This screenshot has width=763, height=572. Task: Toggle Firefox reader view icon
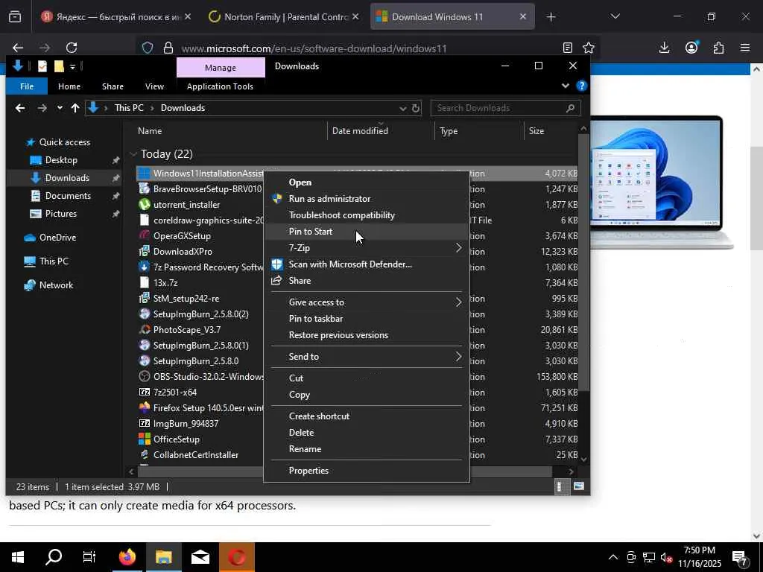click(x=567, y=48)
